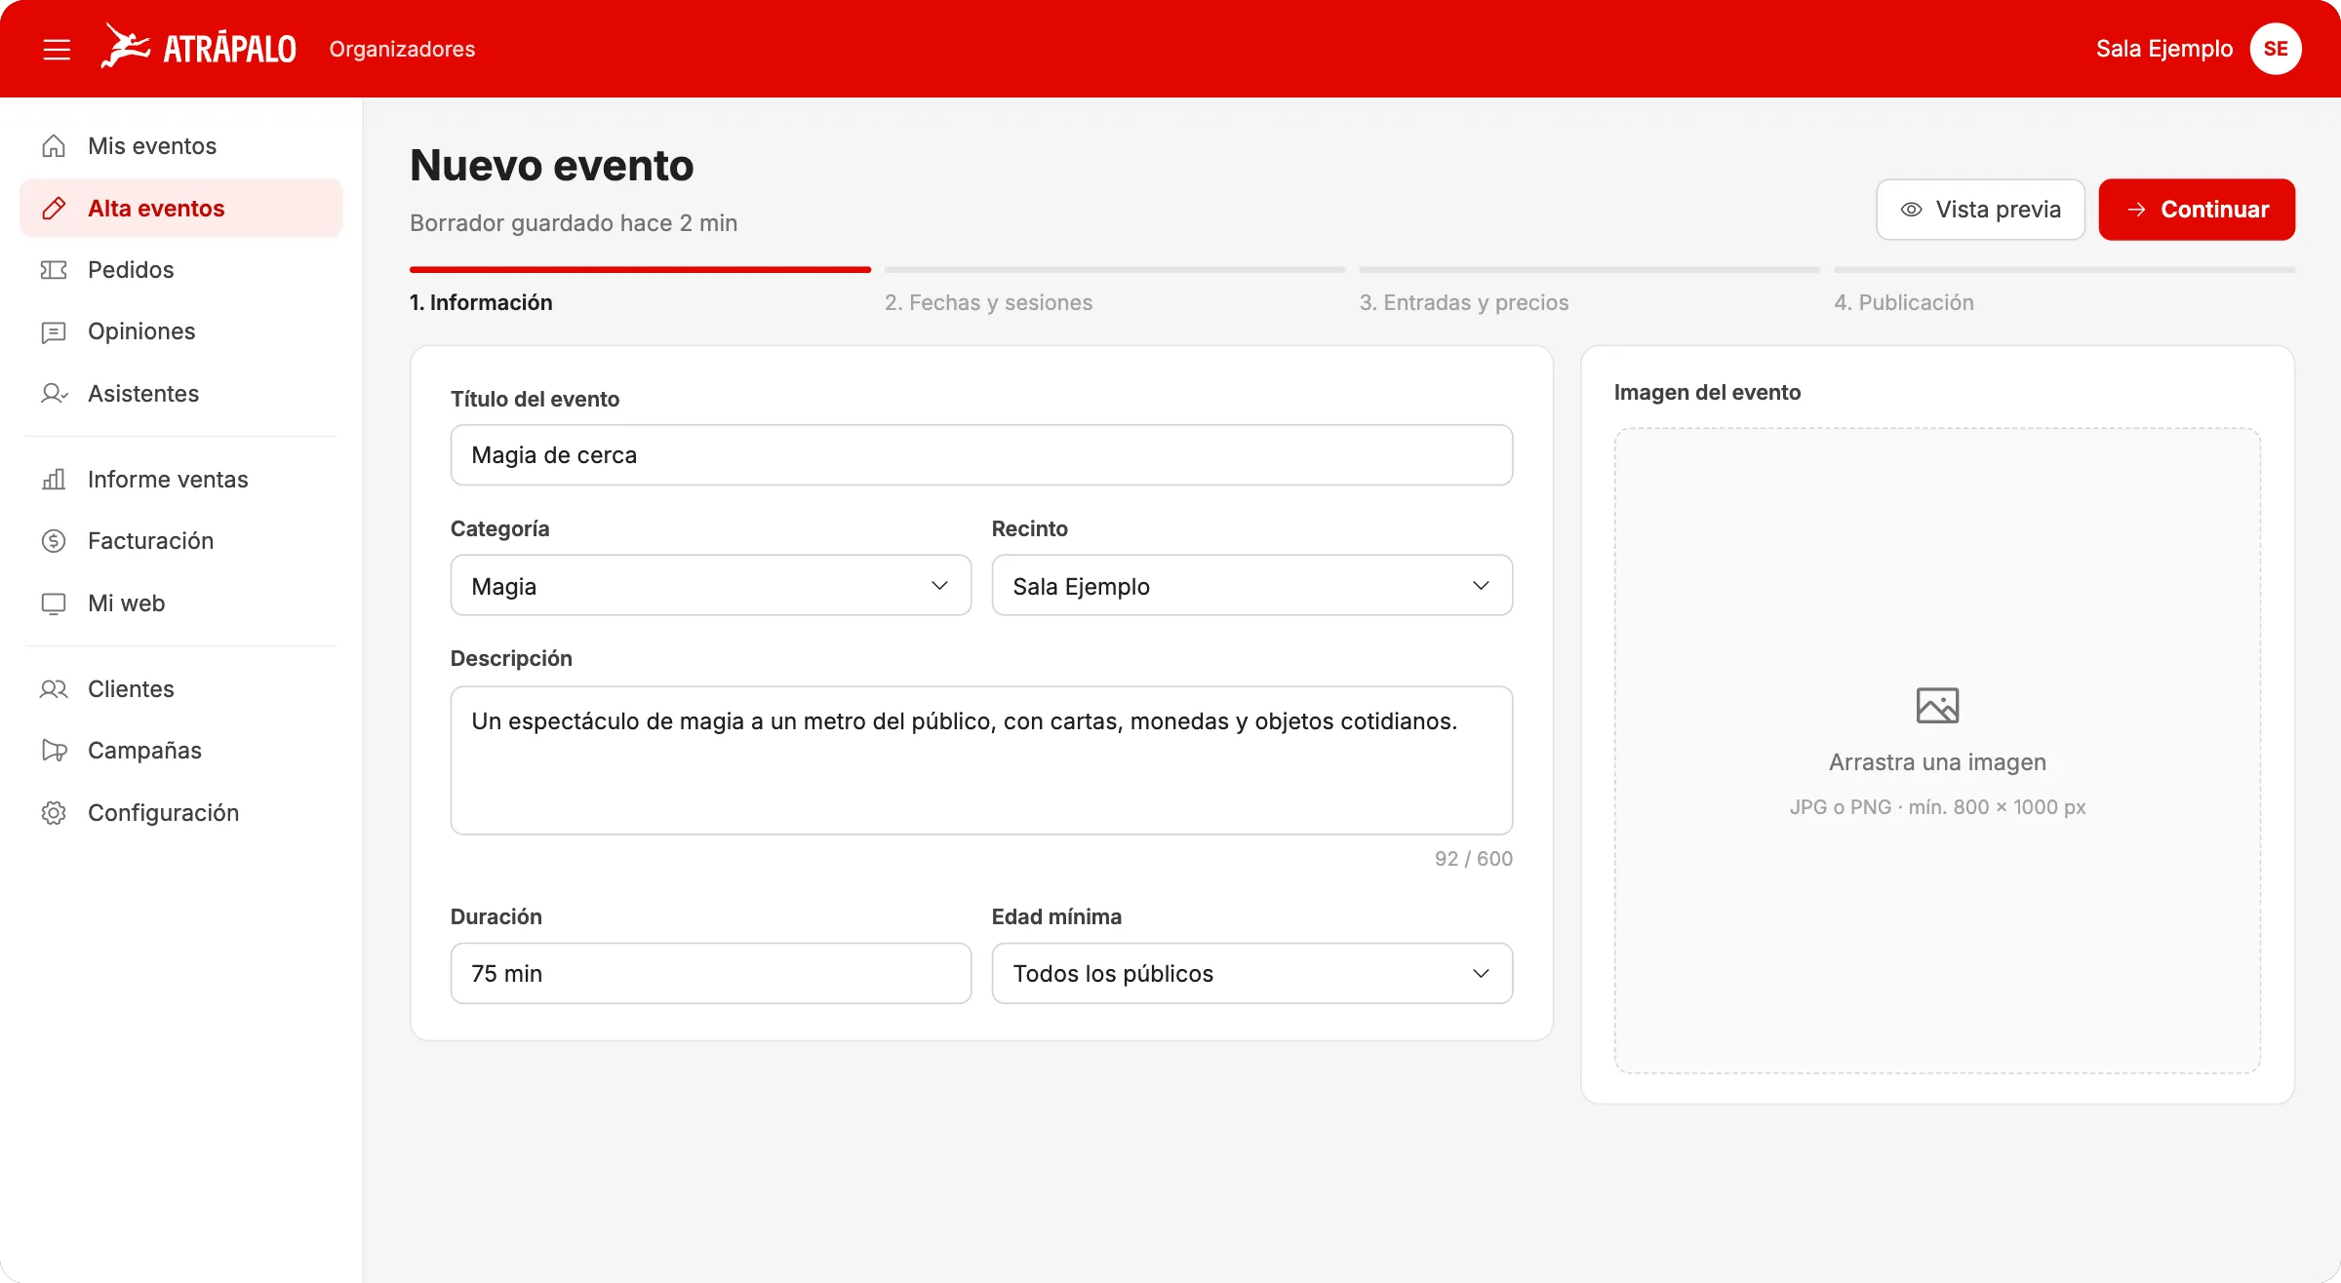Click the megaphone icon beside Campañas
2341x1283 pixels.
pos(54,751)
